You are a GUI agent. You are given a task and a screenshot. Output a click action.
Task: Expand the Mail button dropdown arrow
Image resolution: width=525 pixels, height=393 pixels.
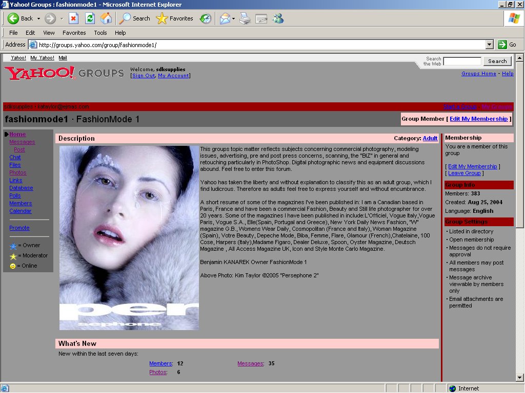233,19
